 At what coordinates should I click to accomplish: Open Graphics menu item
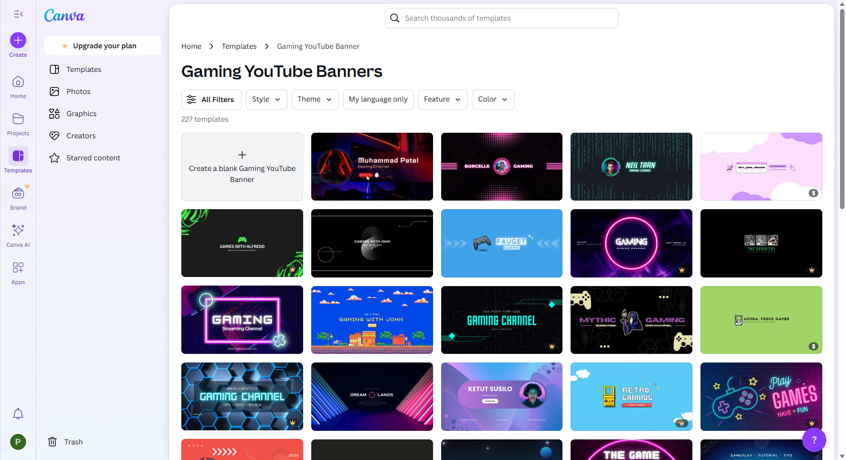[x=103, y=114]
